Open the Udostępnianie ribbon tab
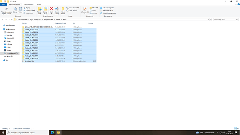This screenshot has height=135, width=240. click(x=29, y=5)
